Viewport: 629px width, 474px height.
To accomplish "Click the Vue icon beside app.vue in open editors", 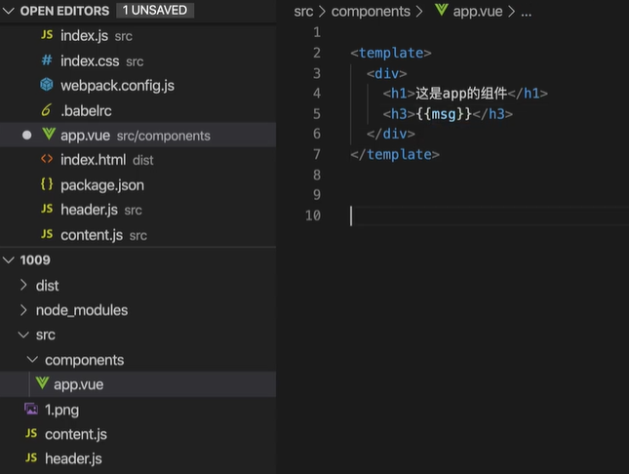I will pos(48,136).
